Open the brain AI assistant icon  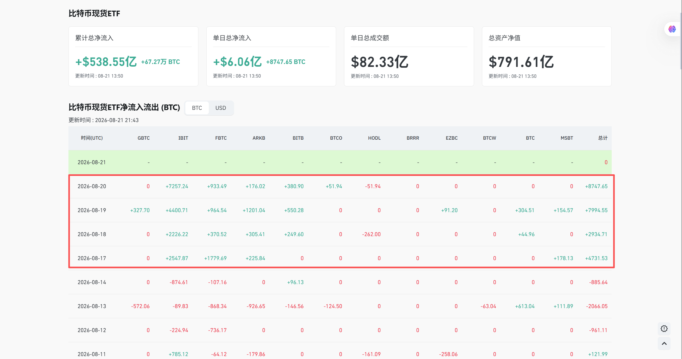coord(672,29)
